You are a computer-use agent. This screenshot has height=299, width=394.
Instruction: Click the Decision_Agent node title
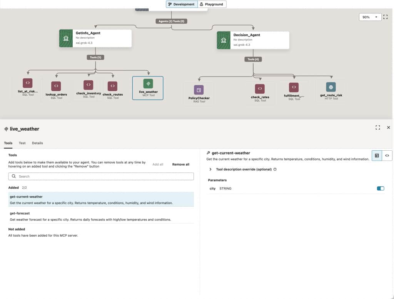(247, 35)
